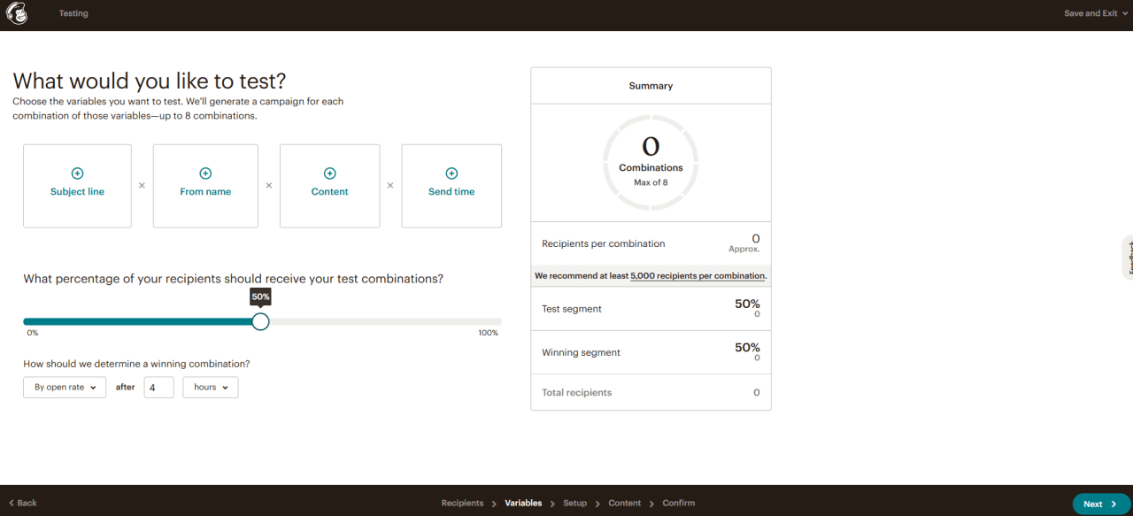Click the plus icon inside the Subject line card
1133x516 pixels.
point(77,173)
